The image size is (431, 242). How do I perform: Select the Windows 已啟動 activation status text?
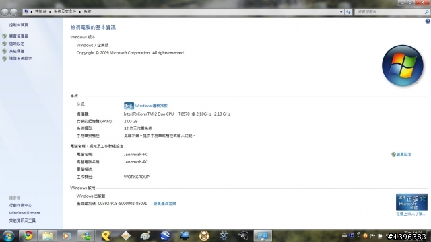click(91, 196)
